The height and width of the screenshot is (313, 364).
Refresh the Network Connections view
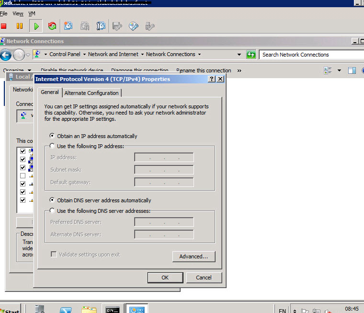click(251, 55)
